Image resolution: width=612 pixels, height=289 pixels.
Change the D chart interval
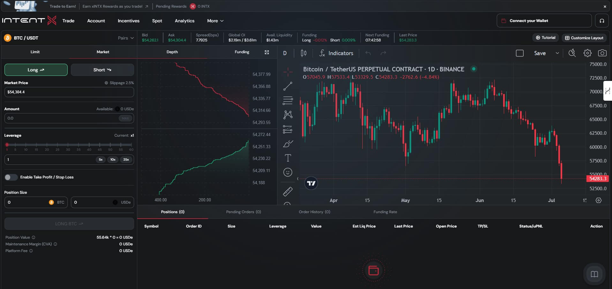(x=285, y=53)
